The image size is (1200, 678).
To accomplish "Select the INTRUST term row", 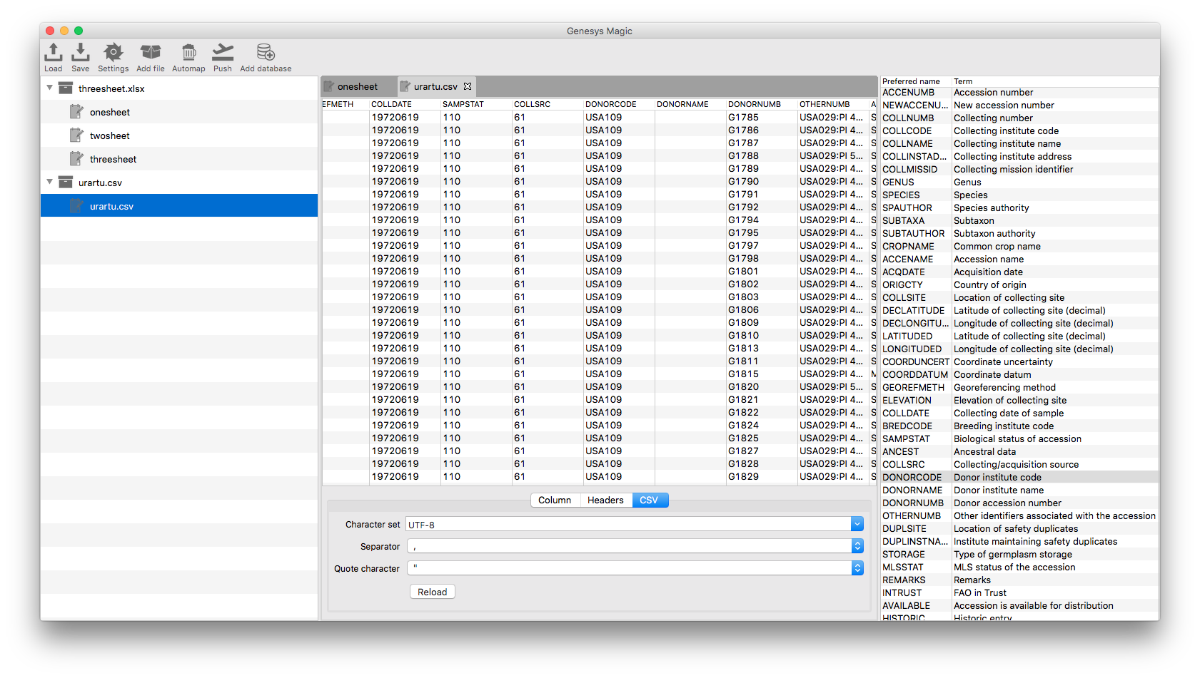I will [1019, 592].
